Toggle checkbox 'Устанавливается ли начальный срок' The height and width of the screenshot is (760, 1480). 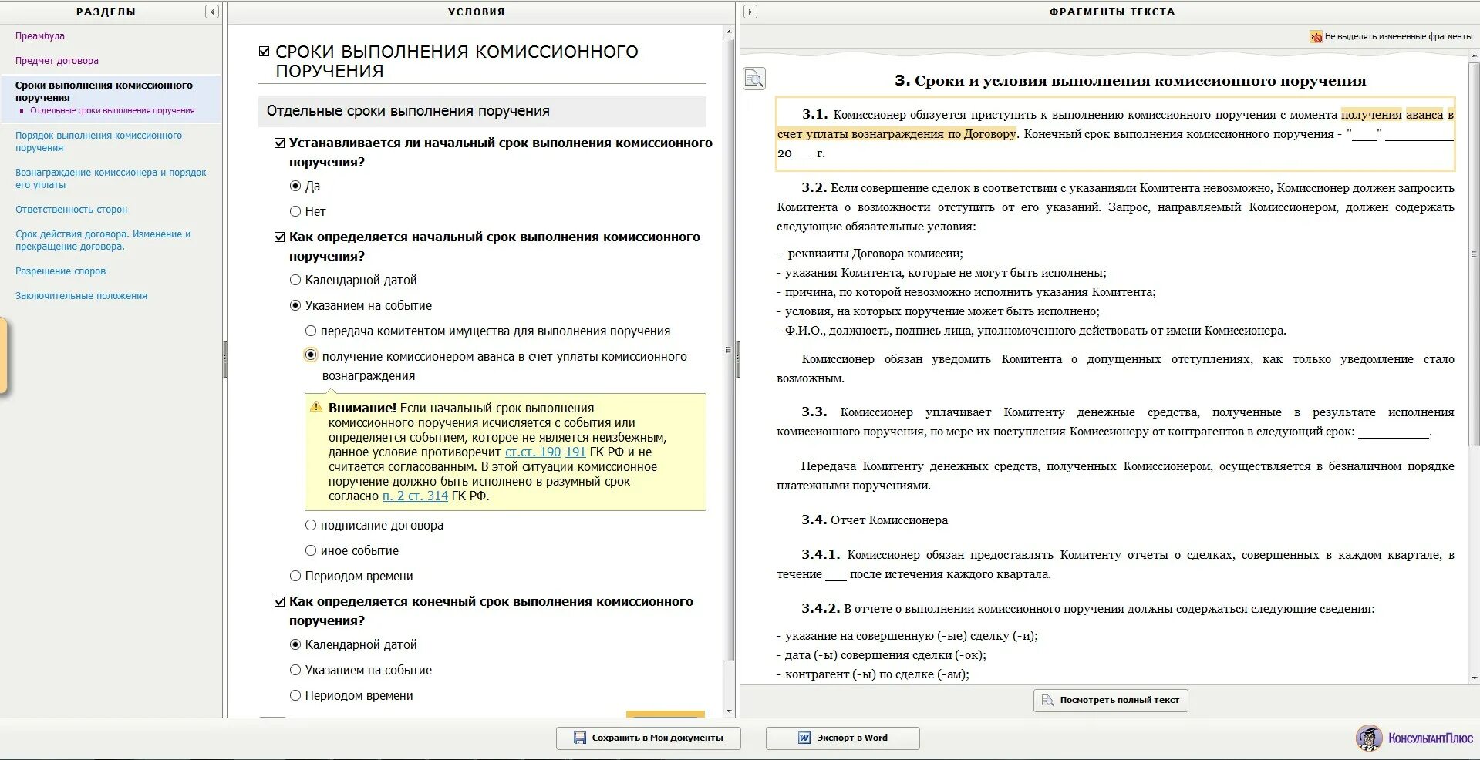(x=279, y=143)
